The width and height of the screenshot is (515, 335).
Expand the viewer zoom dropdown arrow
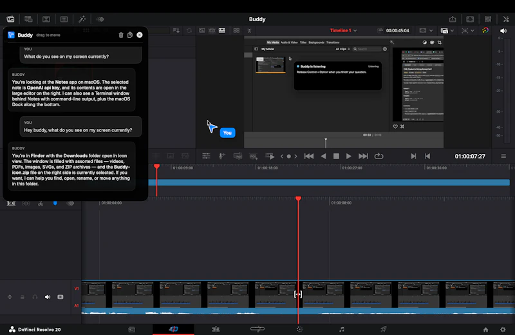point(473,30)
